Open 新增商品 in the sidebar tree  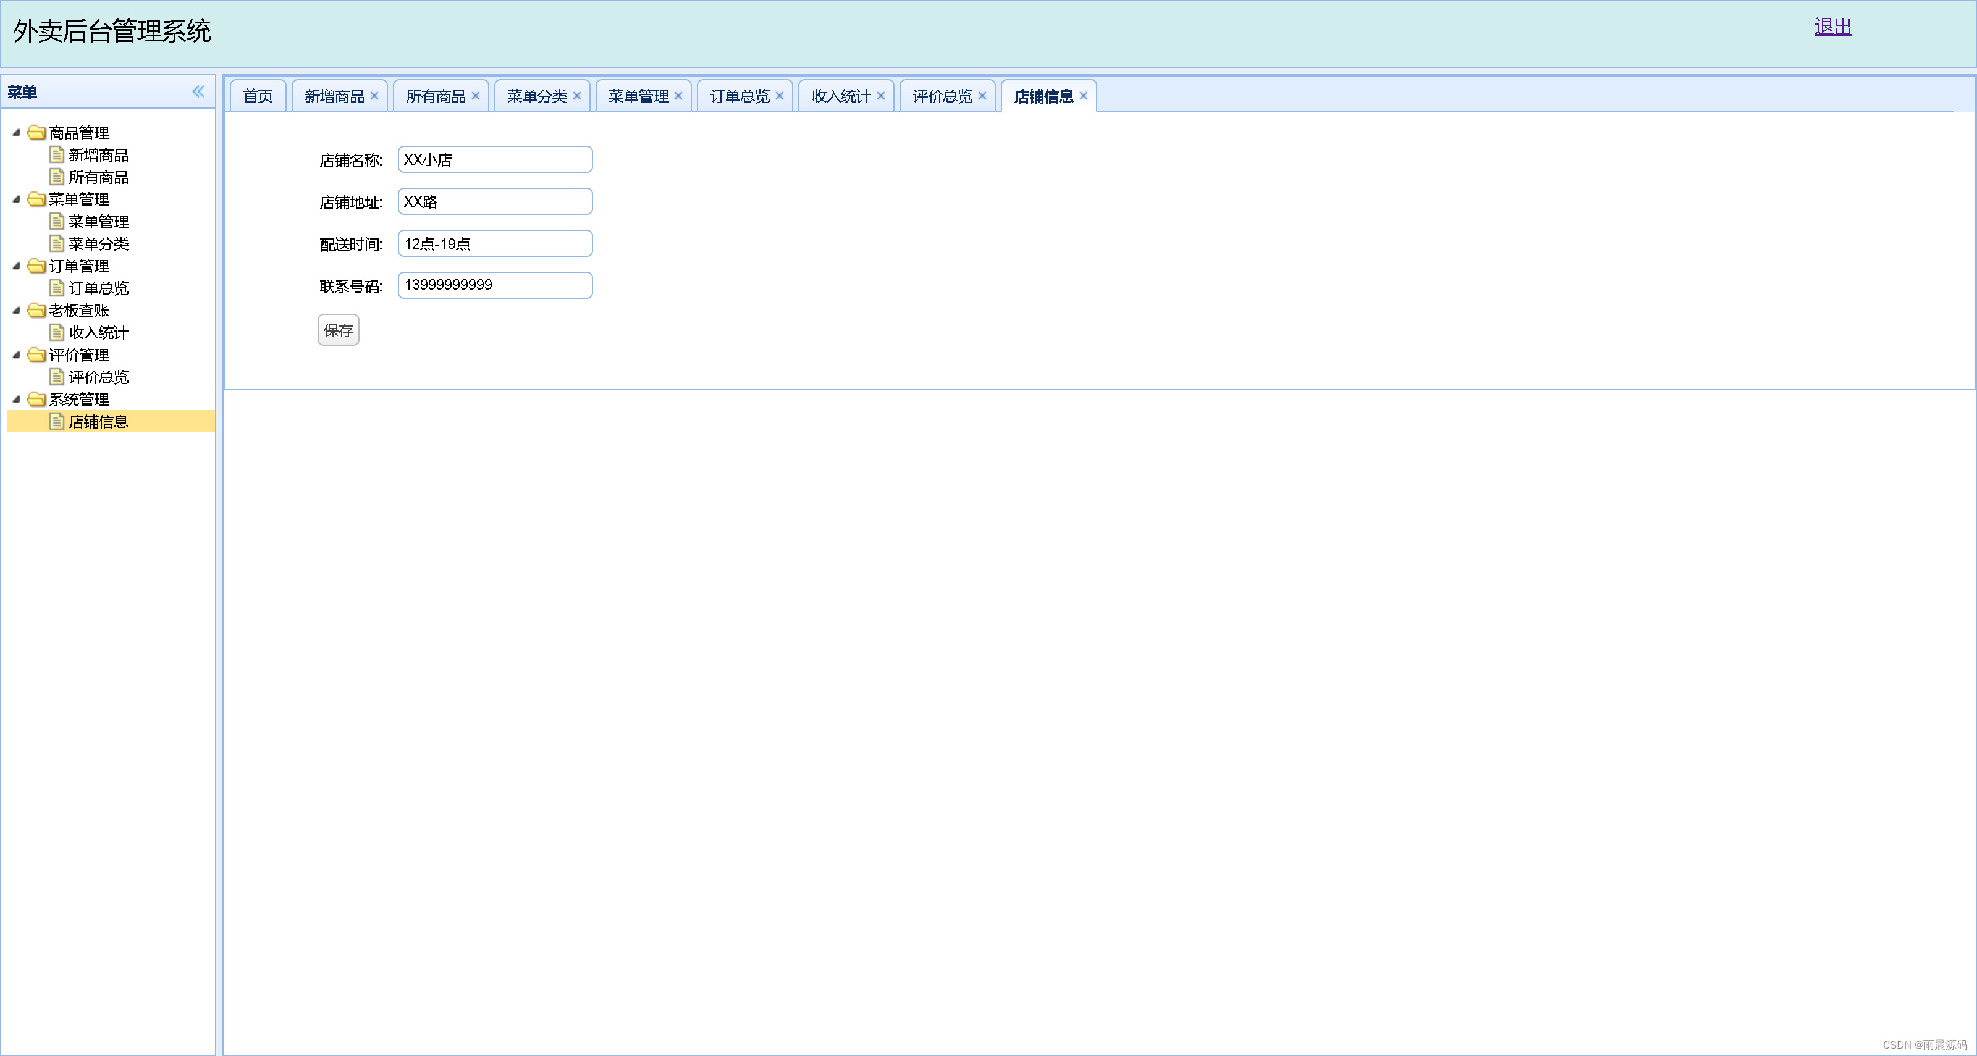98,155
